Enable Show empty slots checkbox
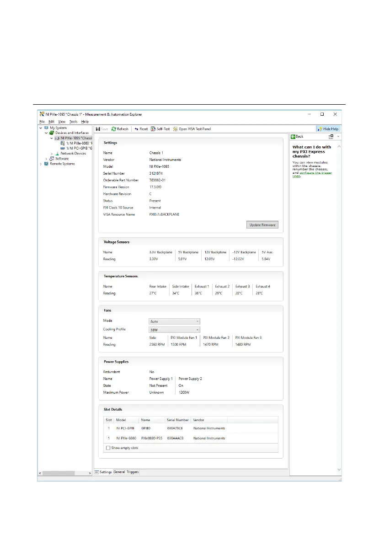Viewport: 384px width, 545px height. (x=108, y=448)
